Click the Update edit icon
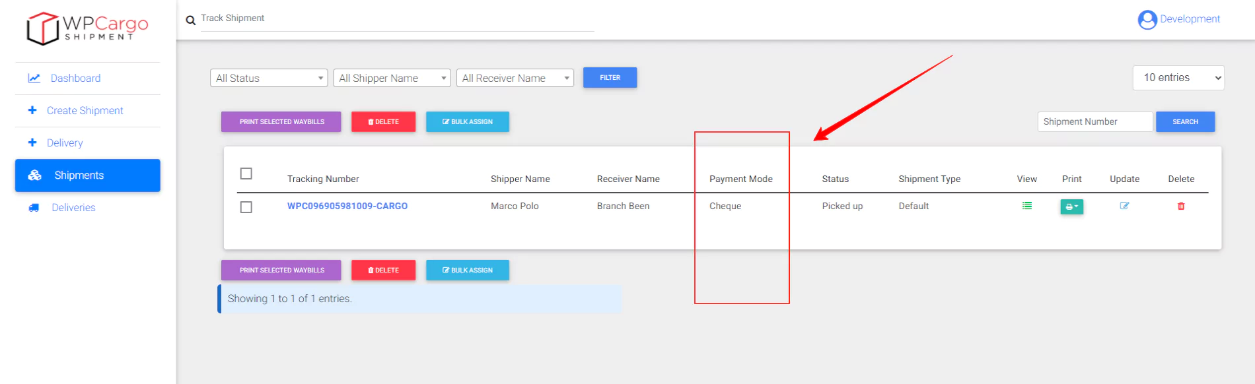The image size is (1255, 384). pos(1124,206)
